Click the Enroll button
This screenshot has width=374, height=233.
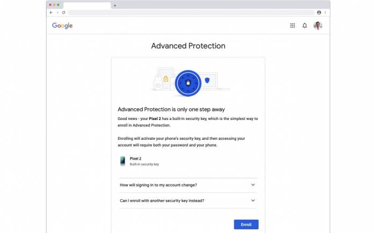click(246, 224)
